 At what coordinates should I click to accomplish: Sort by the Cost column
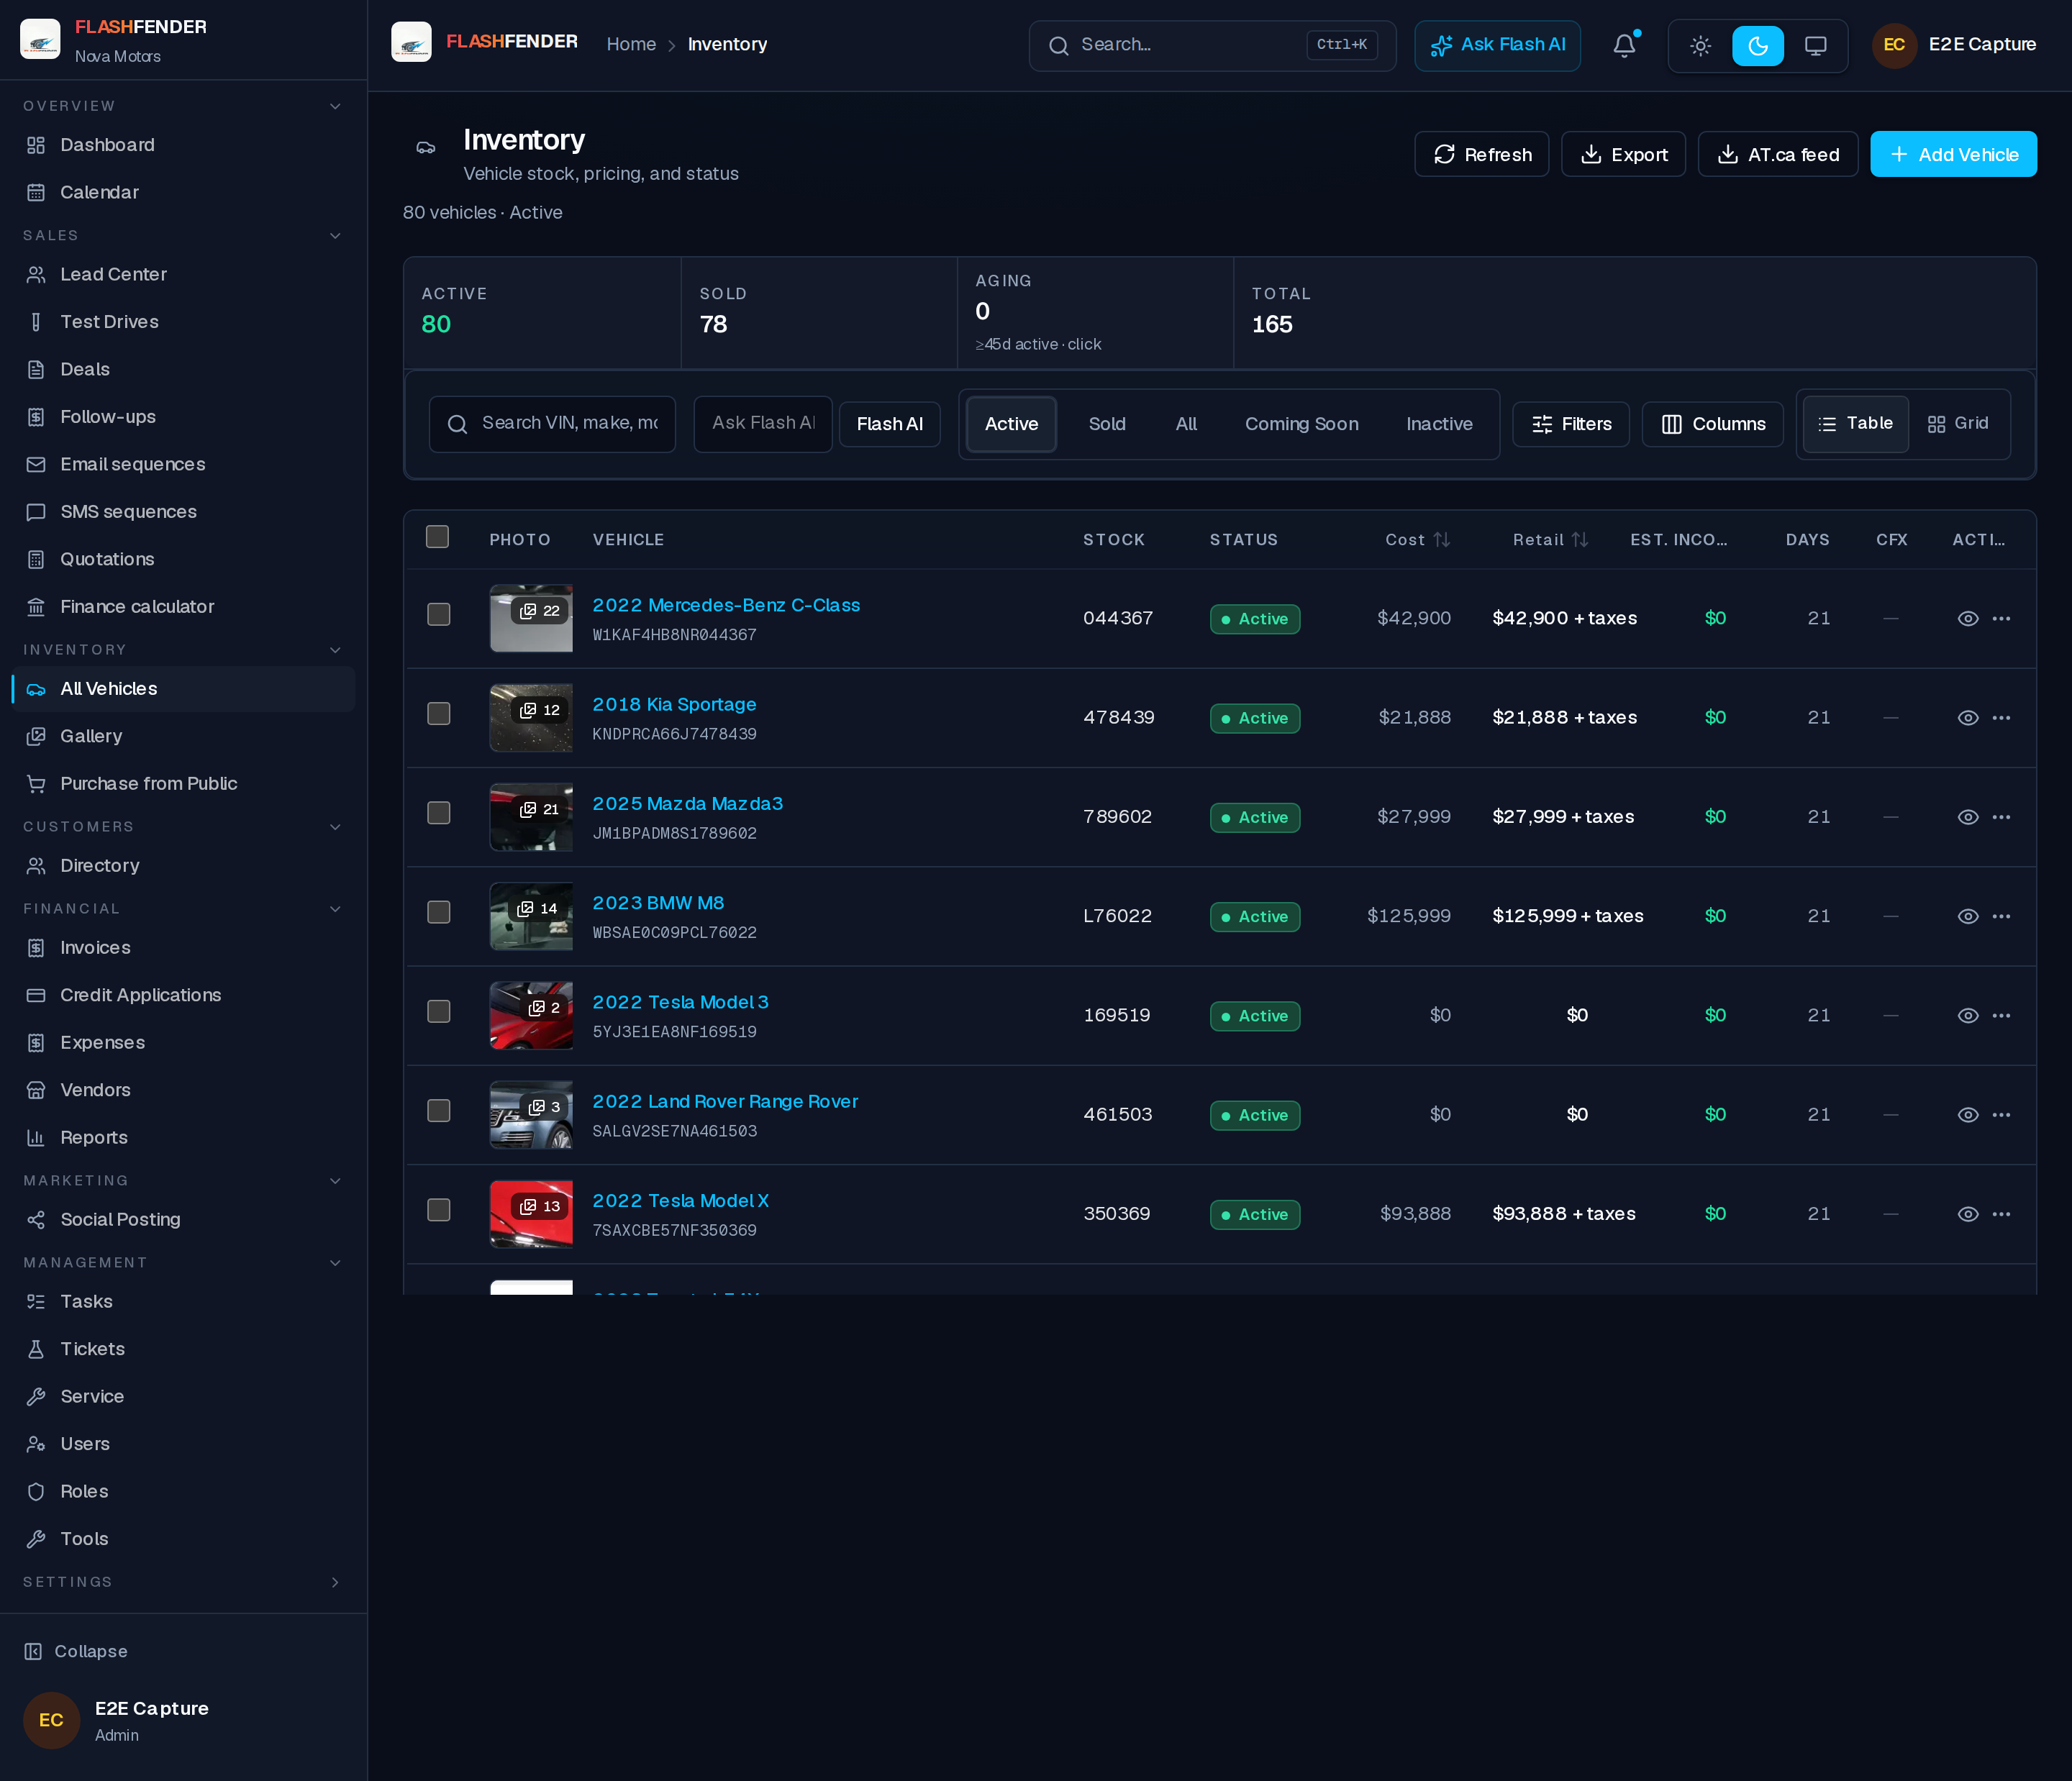click(1417, 540)
